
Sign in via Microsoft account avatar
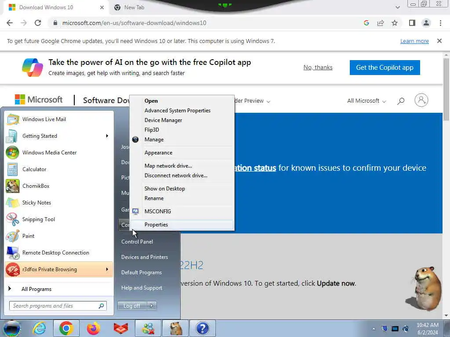pyautogui.click(x=421, y=100)
